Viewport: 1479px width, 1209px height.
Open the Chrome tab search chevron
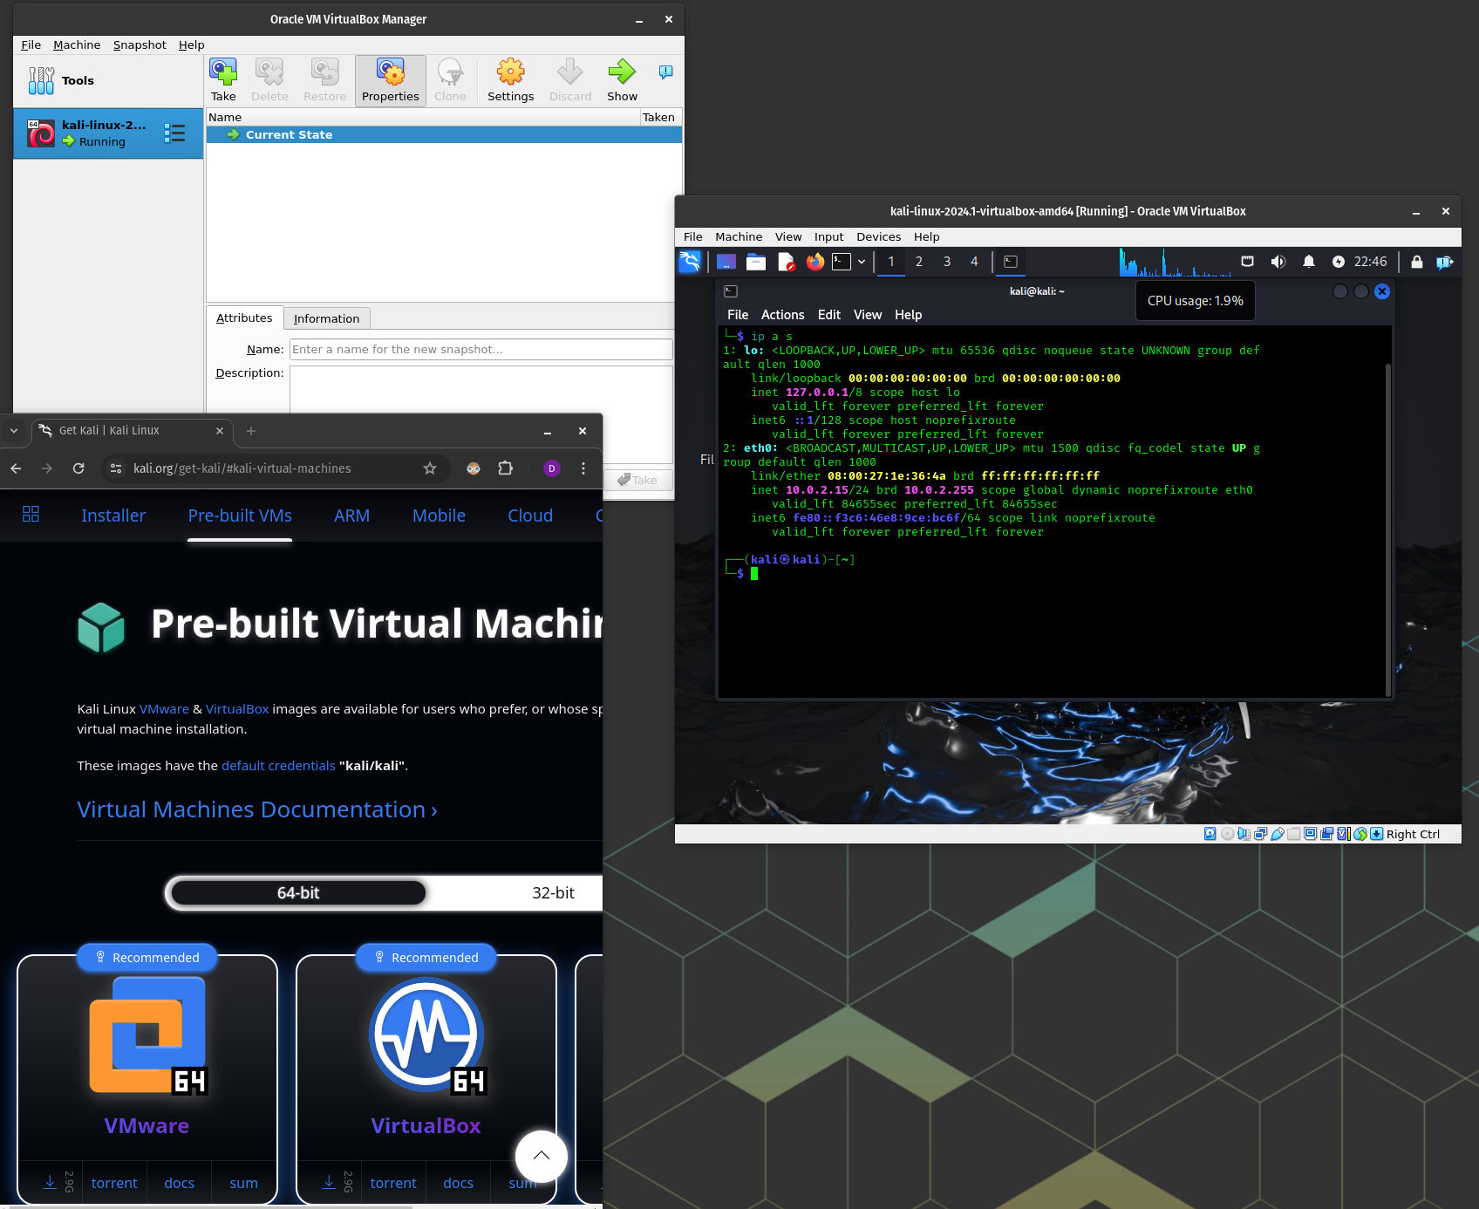click(14, 431)
